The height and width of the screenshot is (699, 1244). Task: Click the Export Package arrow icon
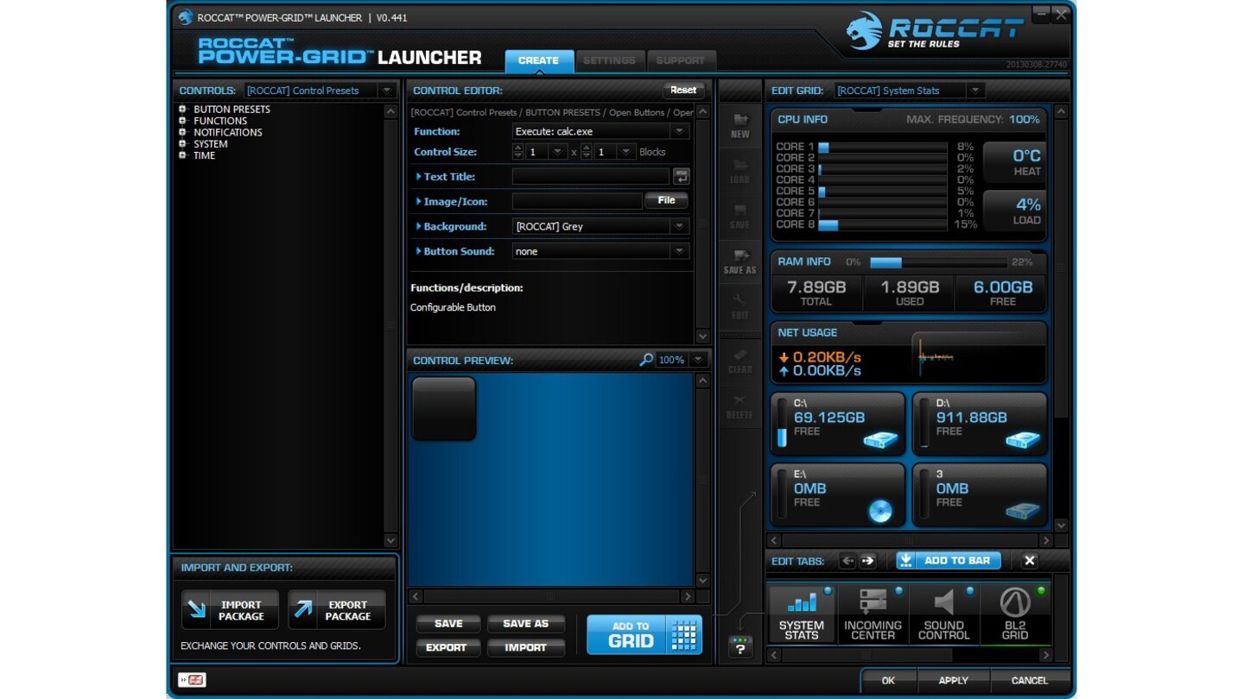point(303,610)
